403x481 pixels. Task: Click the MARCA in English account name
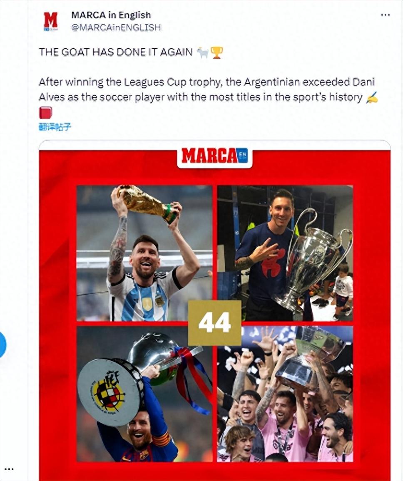pyautogui.click(x=111, y=15)
